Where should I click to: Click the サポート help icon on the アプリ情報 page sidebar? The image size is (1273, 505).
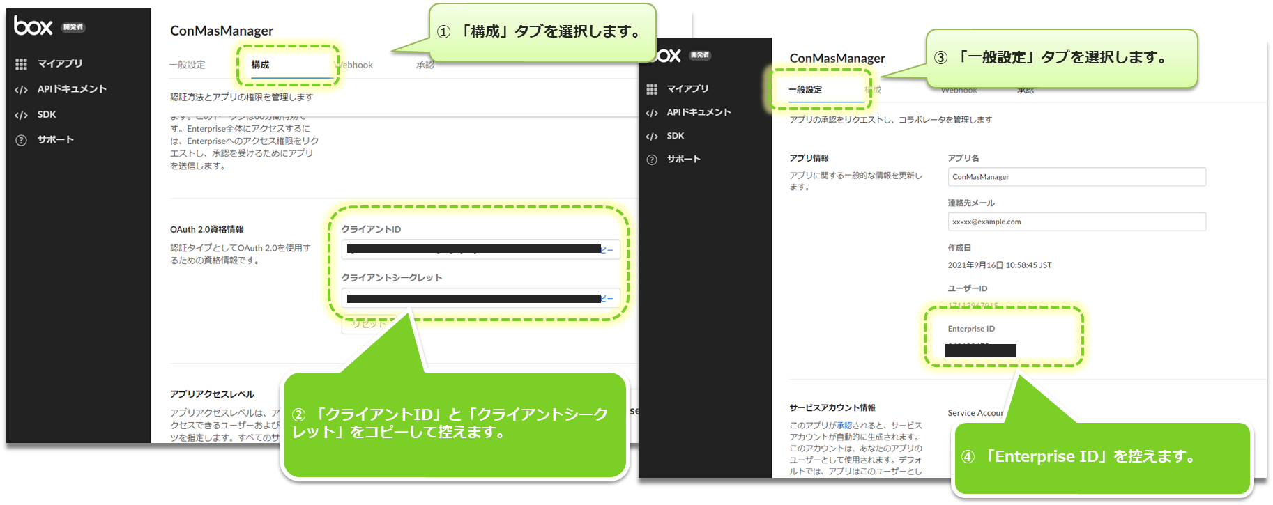coord(652,160)
